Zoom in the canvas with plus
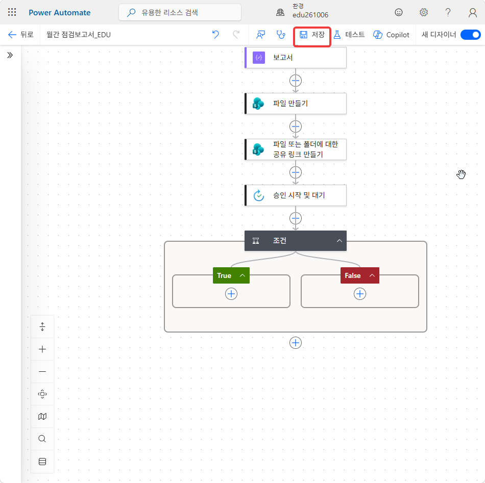The width and height of the screenshot is (485, 483). [x=42, y=349]
